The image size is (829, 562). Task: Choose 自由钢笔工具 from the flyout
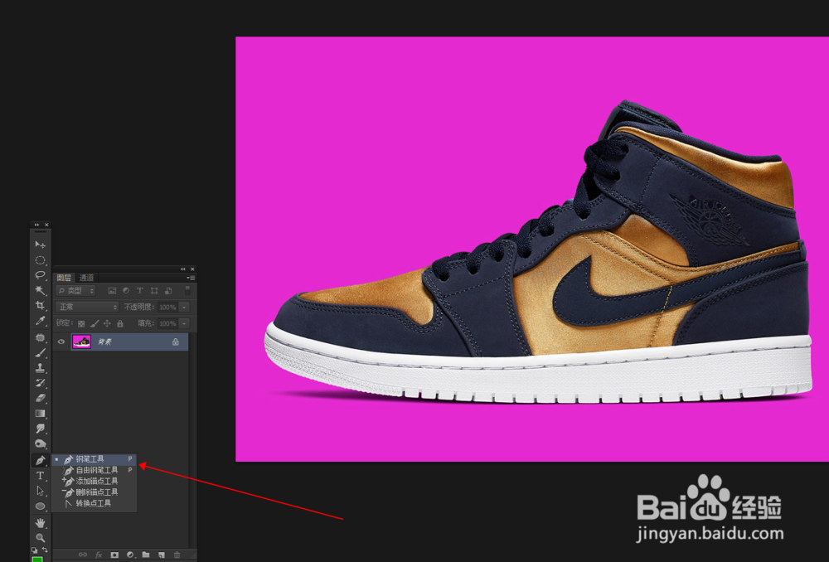(x=95, y=470)
